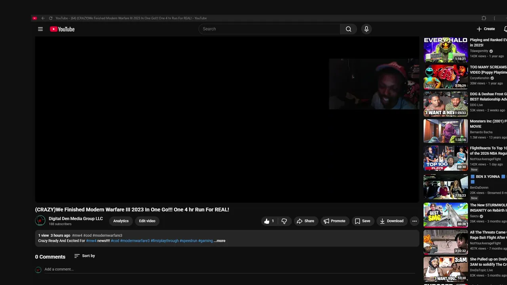The width and height of the screenshot is (507, 285).
Task: Open more actions ellipsis under video
Action: (x=414, y=221)
